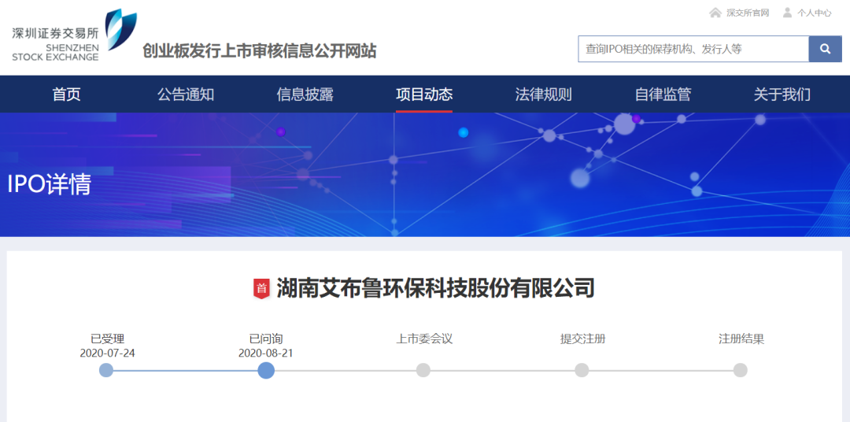
Task: Open the 关于我们 menu
Action: (782, 94)
